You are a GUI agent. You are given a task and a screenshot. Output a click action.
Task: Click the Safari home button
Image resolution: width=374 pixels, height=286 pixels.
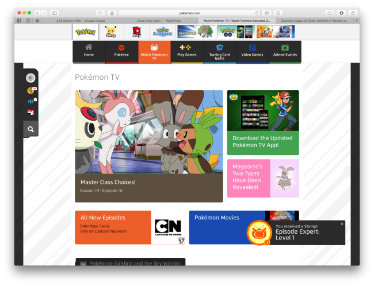pos(112,13)
